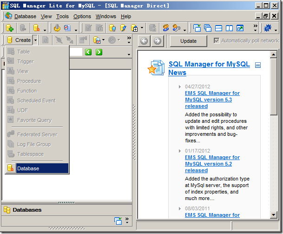The height and width of the screenshot is (234, 283).
Task: Open dropdown arrow next to Create Database toolbar icon
Action: point(45,30)
